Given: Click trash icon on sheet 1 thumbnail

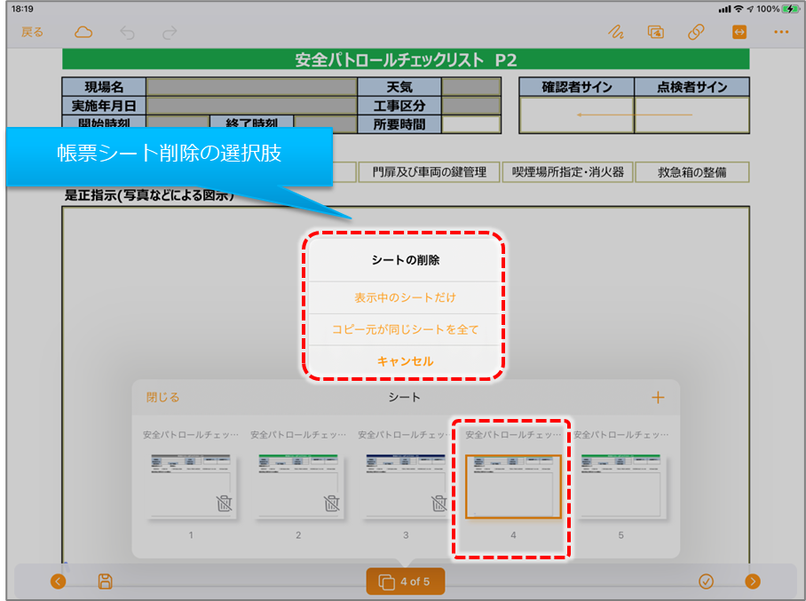Looking at the screenshot, I should click(x=224, y=504).
